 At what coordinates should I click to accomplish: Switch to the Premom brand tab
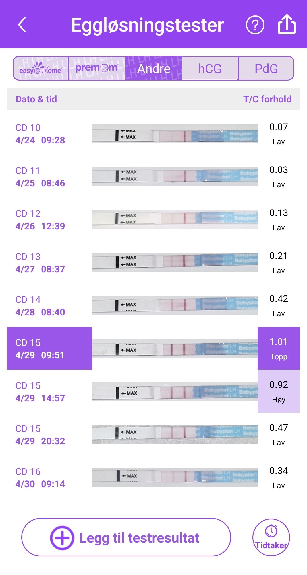[x=97, y=68]
